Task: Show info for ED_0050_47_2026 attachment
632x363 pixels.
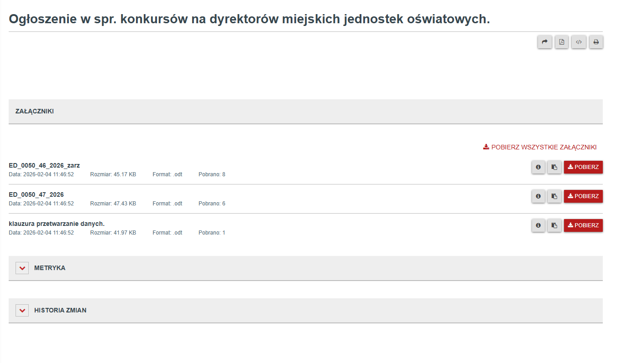Action: pyautogui.click(x=538, y=196)
